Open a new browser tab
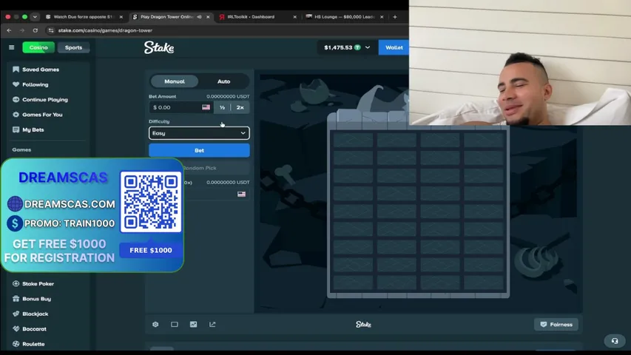This screenshot has height=355, width=631. tap(395, 17)
